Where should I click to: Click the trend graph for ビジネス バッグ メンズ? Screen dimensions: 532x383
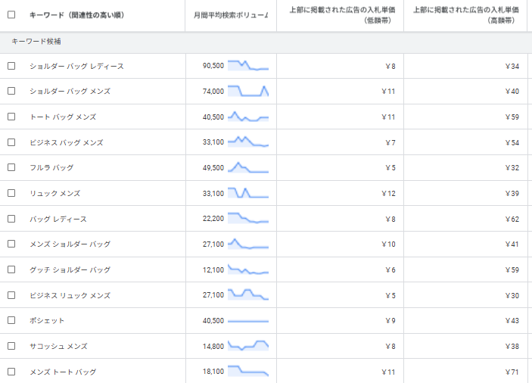[248, 142]
